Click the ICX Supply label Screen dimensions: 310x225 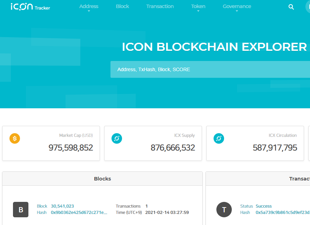[x=184, y=135]
